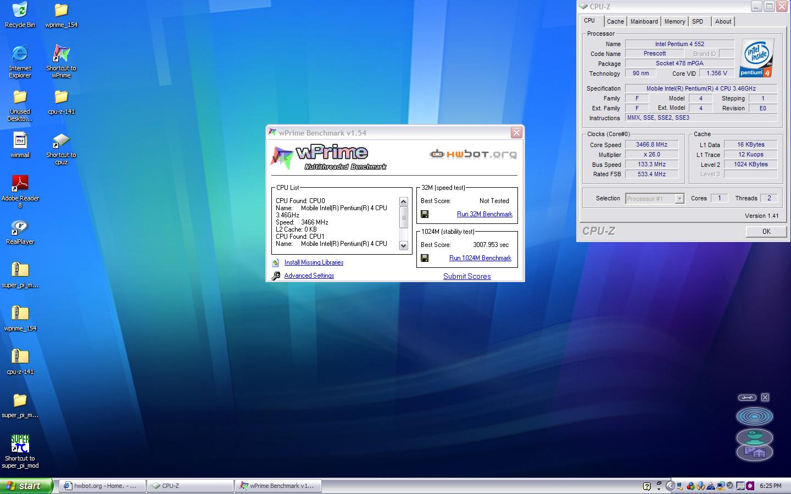The image size is (791, 494).
Task: Open the Recycle Bin desktop icon
Action: pos(20,15)
